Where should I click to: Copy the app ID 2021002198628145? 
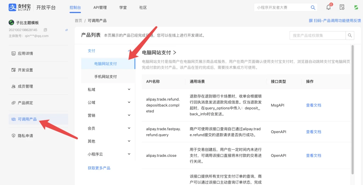click(x=45, y=30)
